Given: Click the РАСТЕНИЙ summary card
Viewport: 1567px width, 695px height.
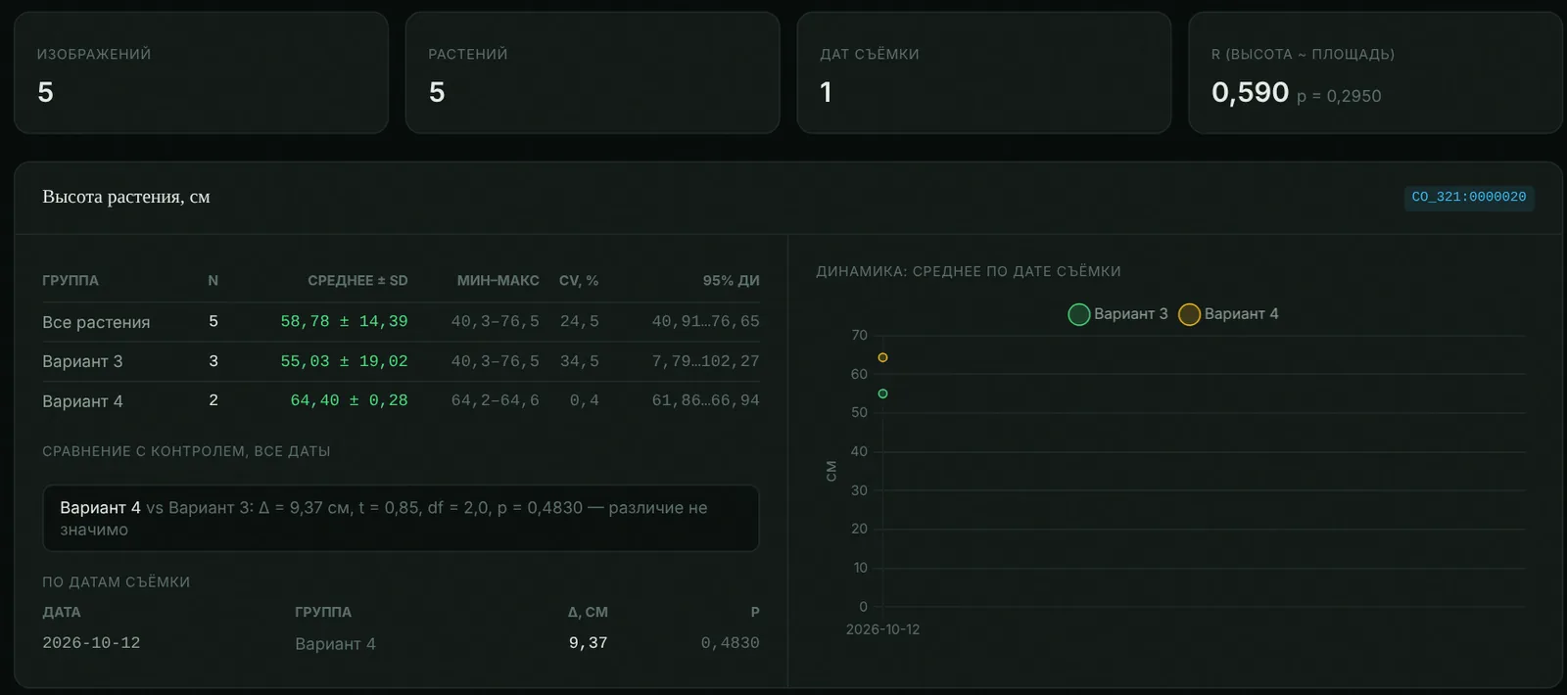Looking at the screenshot, I should click(593, 72).
